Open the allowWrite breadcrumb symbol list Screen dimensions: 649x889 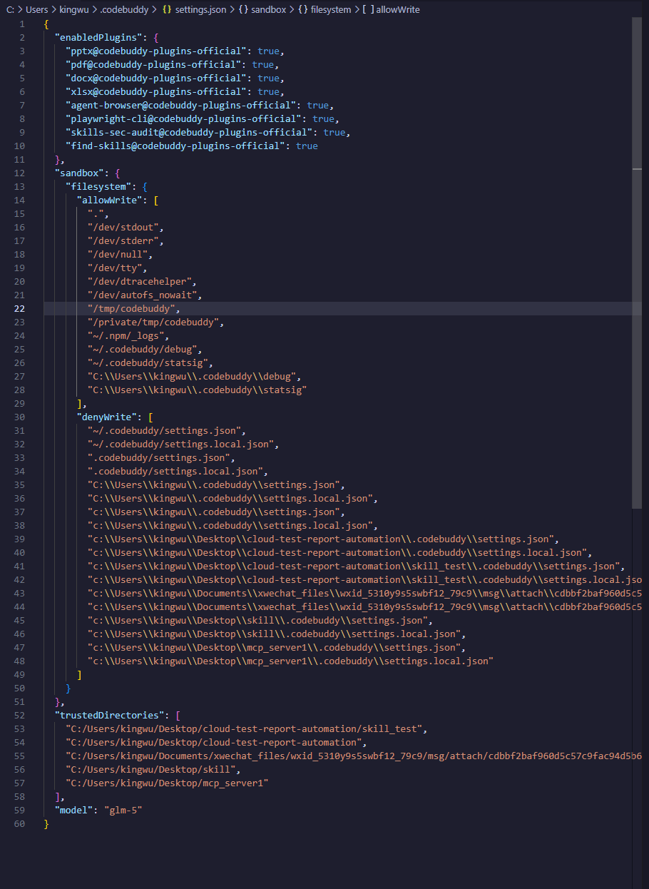click(x=397, y=10)
